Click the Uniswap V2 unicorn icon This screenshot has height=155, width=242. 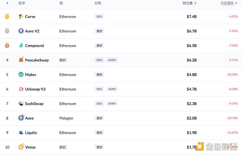21,89
